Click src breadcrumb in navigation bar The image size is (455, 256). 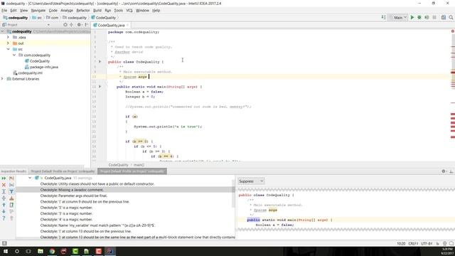point(37,18)
